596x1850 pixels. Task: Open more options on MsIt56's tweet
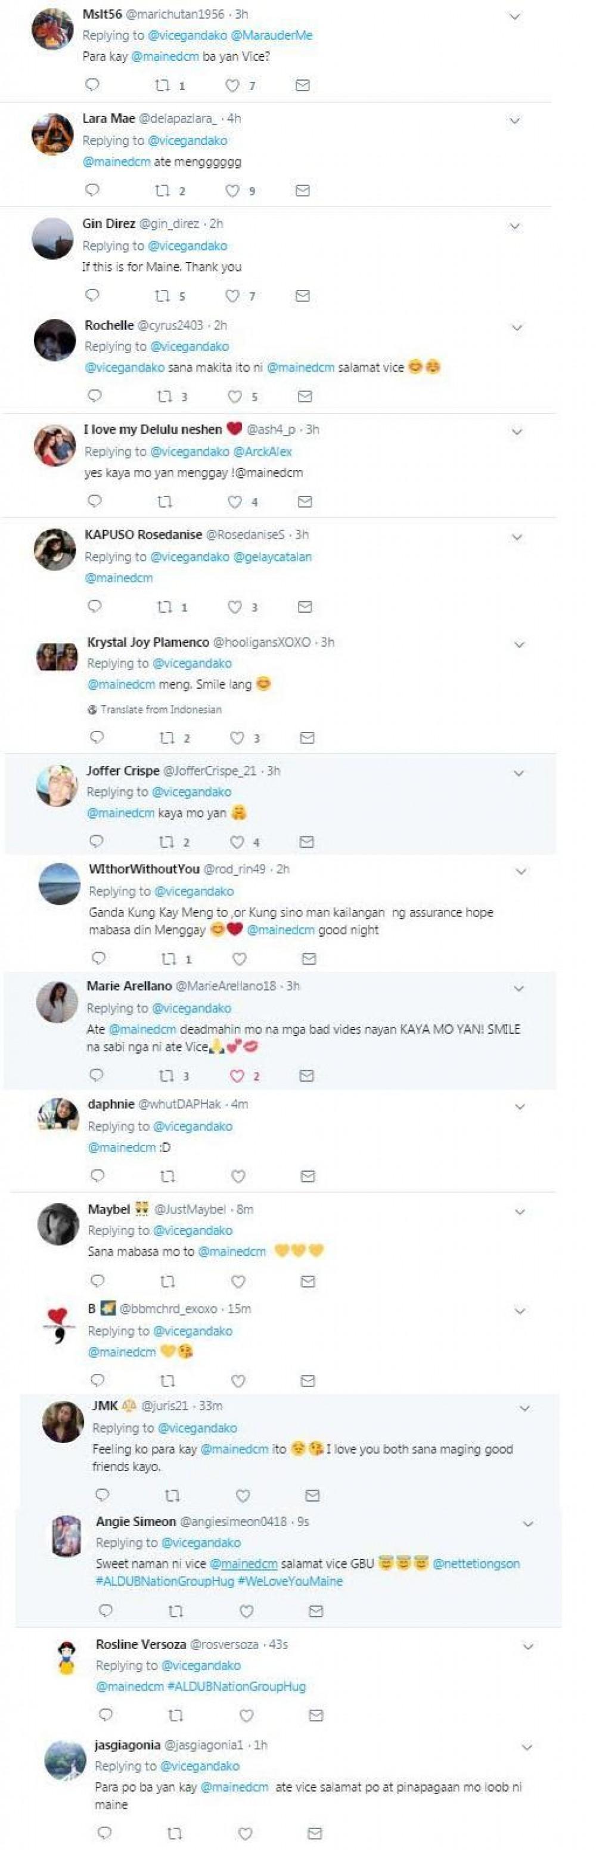(515, 16)
